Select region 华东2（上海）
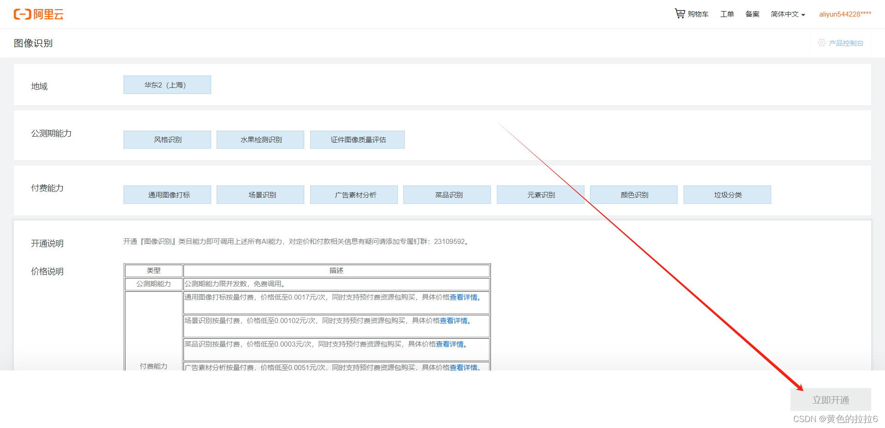This screenshot has height=428, width=885. (167, 85)
